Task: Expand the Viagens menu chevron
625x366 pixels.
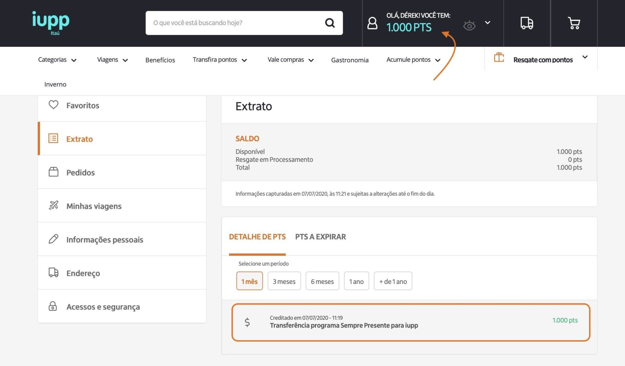Action: [125, 60]
